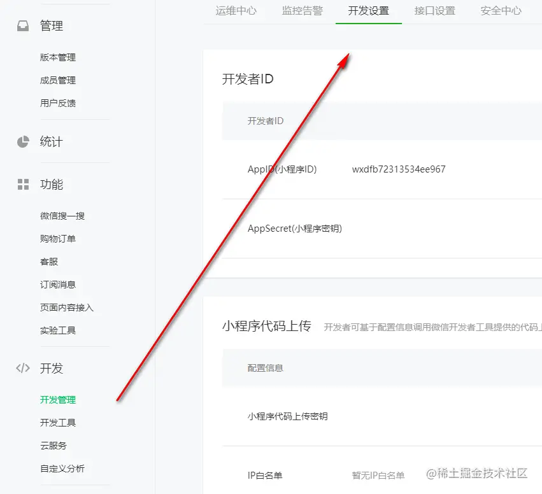
Task: Open 云服务 in the sidebar
Action: pos(53,446)
